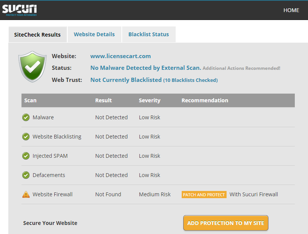Click Not Detected in Injected SPAM row
The width and height of the screenshot is (308, 234).
(x=112, y=156)
